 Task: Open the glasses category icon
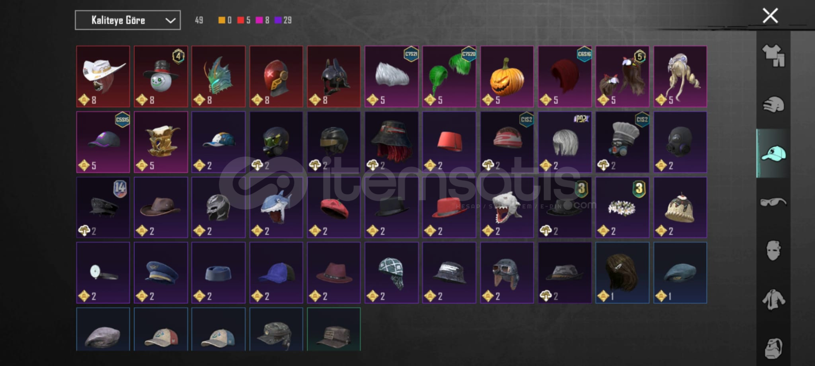point(773,202)
